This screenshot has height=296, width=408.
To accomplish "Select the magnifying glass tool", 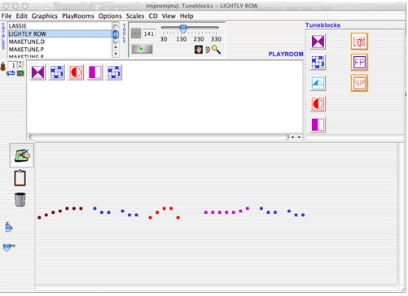I will [216, 50].
